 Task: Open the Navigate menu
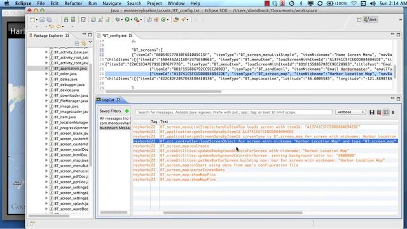(112, 3)
